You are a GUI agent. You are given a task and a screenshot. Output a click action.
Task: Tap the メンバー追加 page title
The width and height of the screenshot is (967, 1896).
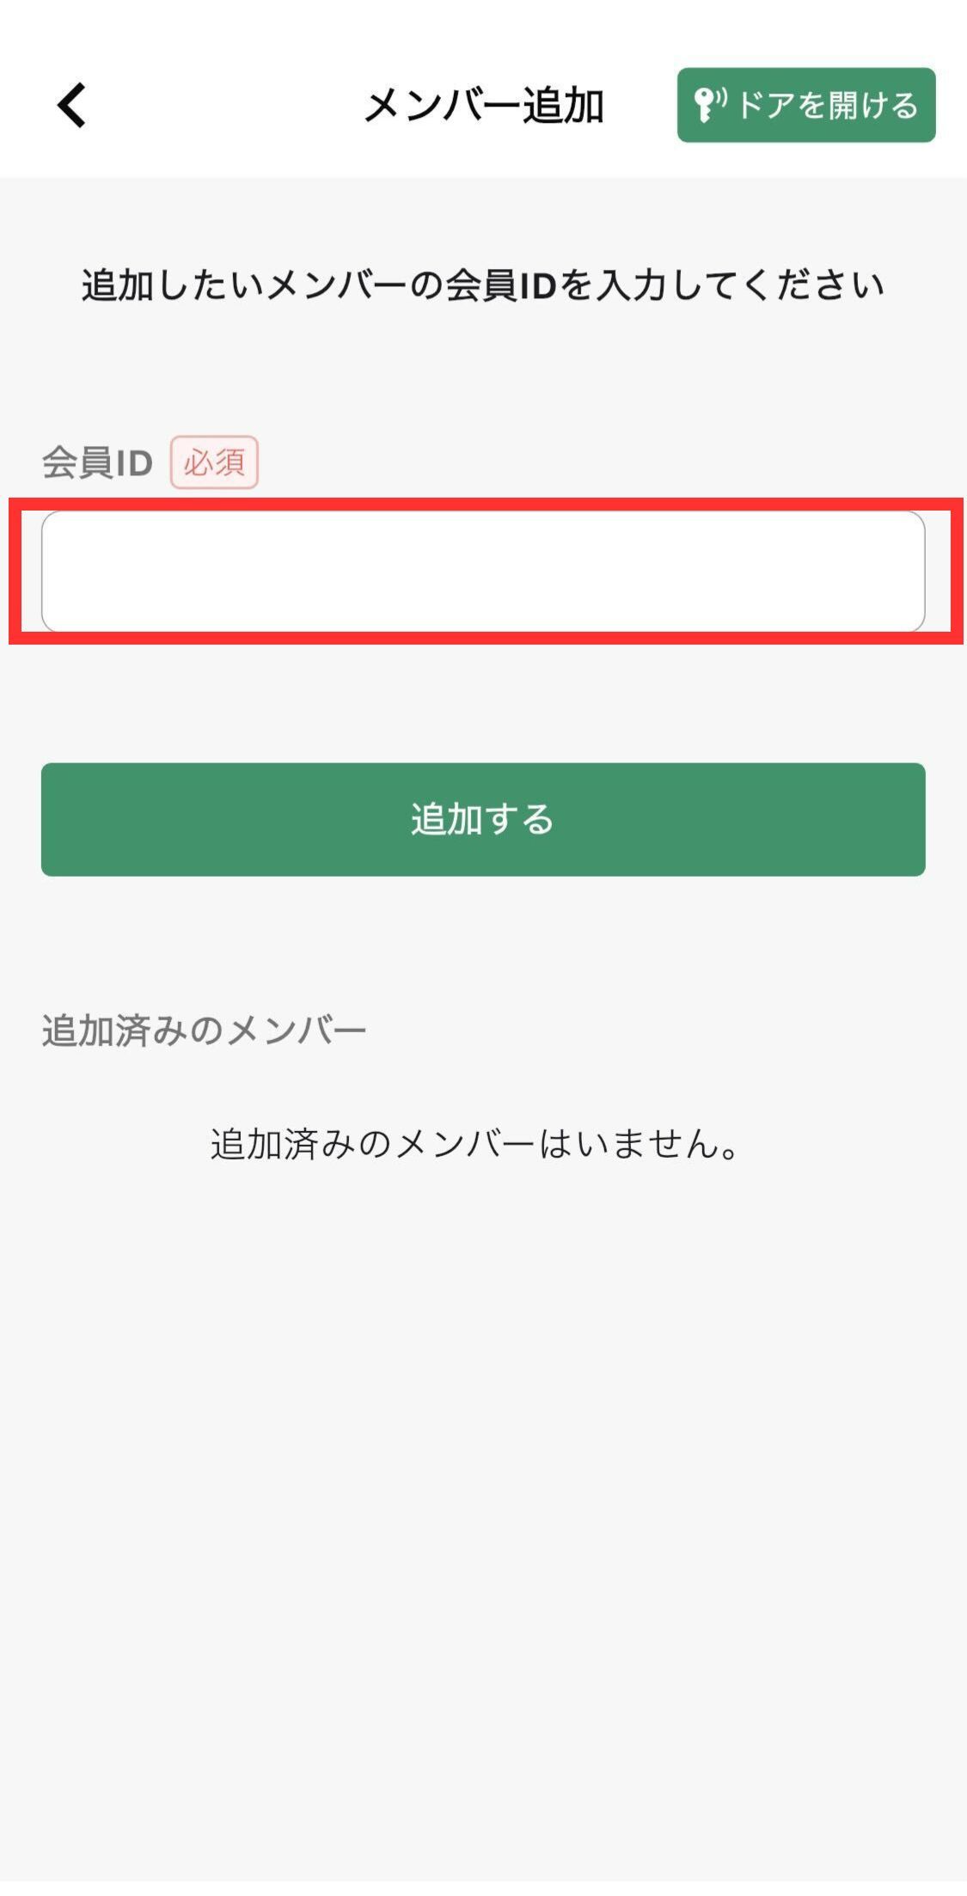coord(484,106)
